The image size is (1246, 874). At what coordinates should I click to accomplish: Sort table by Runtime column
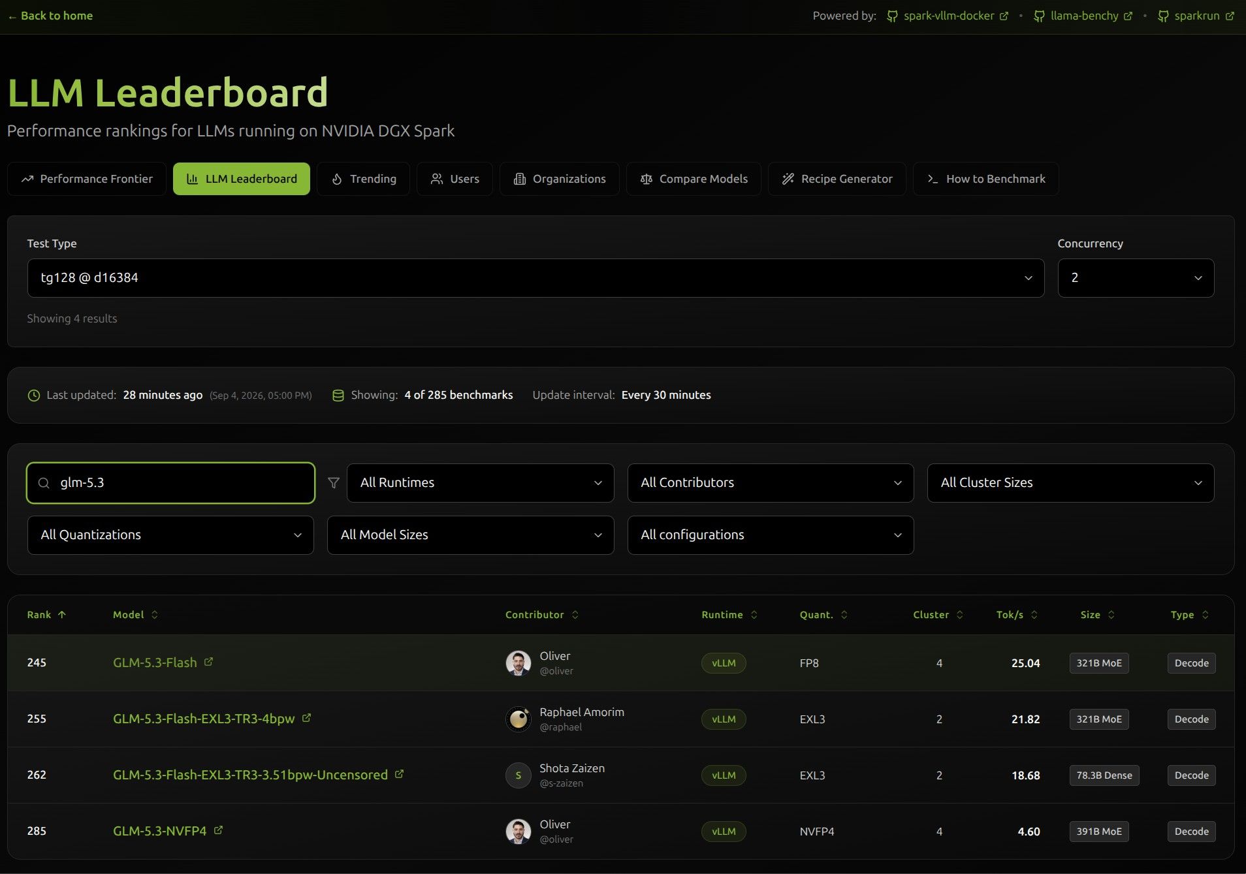(729, 615)
